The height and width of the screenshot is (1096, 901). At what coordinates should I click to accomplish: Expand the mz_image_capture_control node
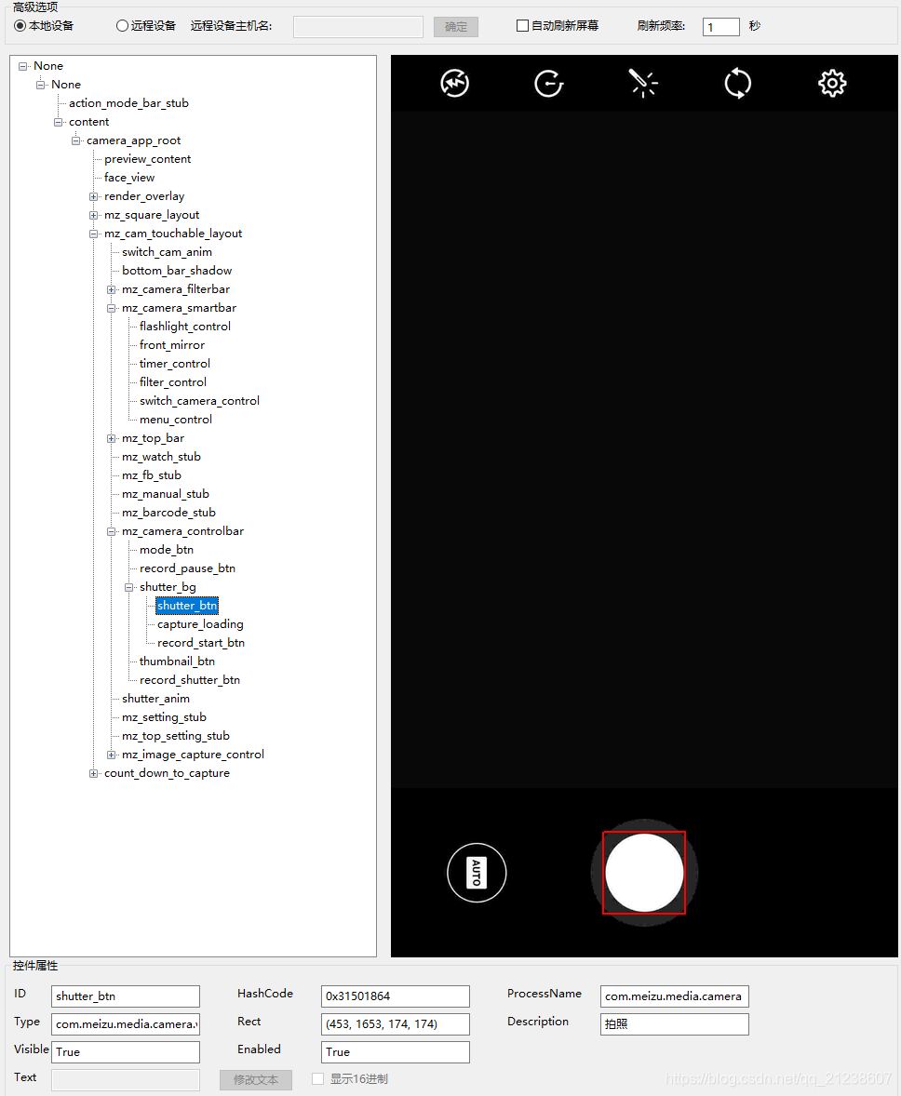(x=111, y=755)
